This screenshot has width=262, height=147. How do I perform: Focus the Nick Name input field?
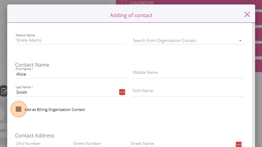click(x=188, y=91)
